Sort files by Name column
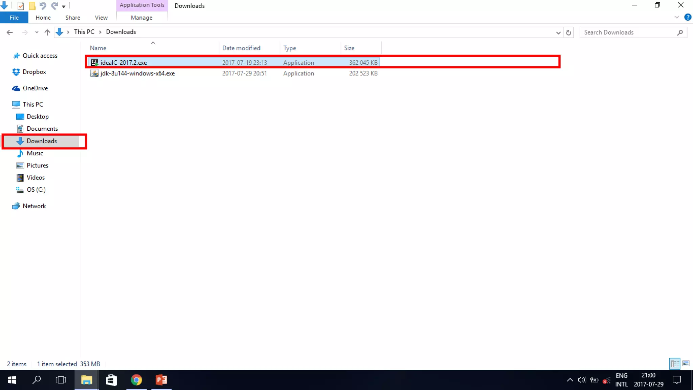The image size is (693, 390). pos(98,48)
